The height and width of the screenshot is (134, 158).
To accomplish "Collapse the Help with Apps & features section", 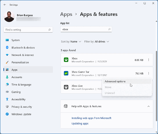I will click(x=149, y=106).
